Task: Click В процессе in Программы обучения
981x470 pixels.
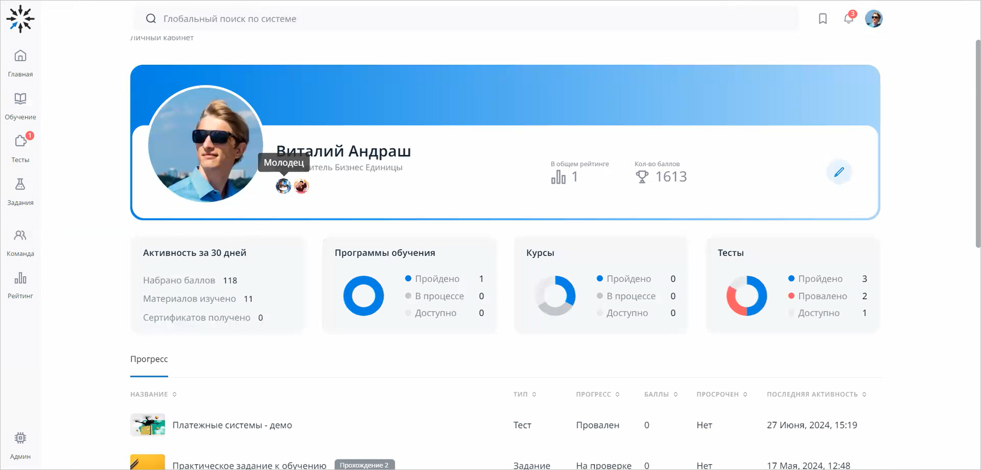Action: click(x=434, y=296)
